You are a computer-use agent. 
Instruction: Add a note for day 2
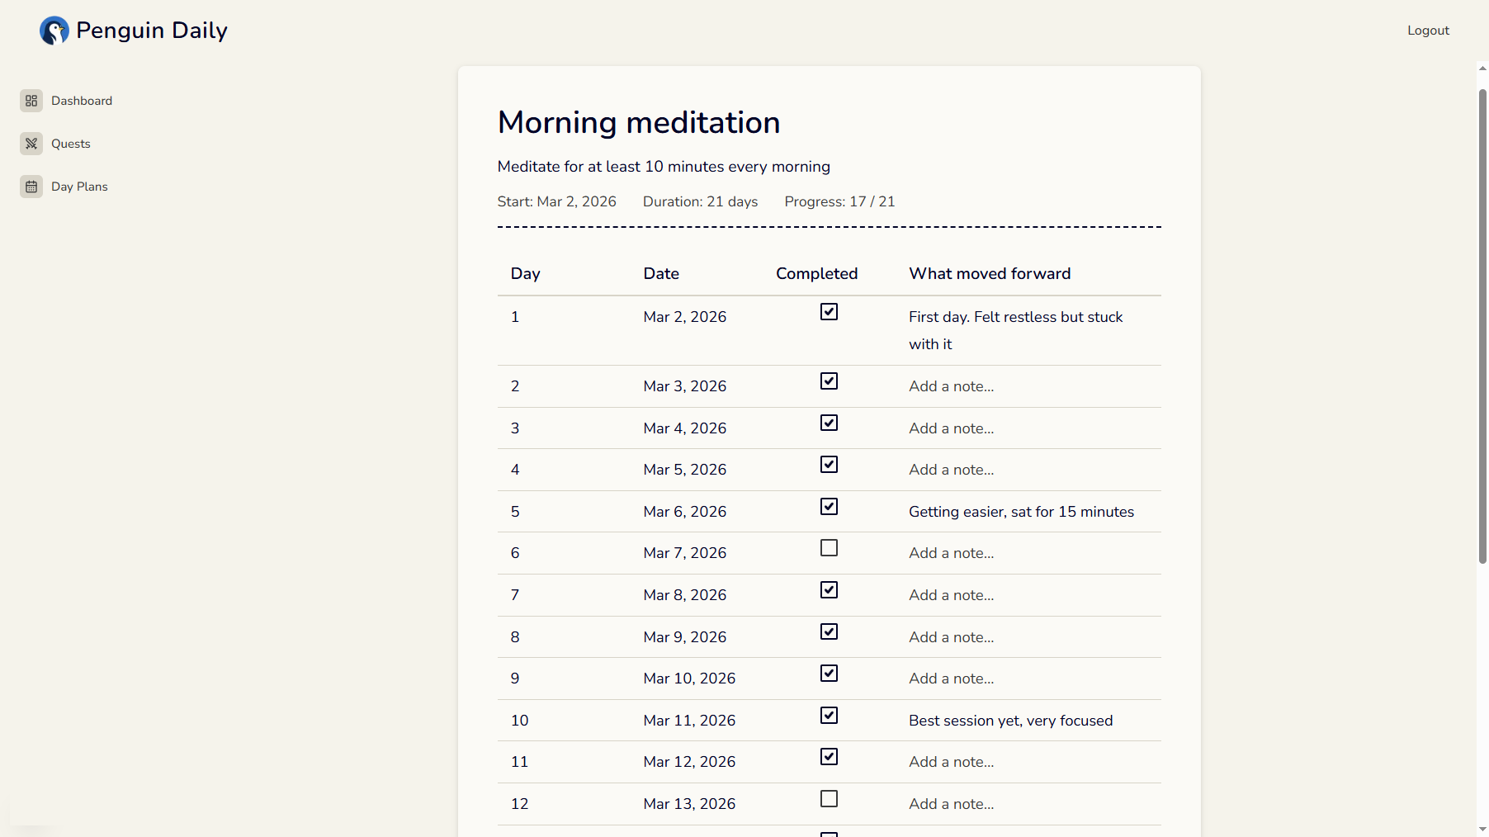[x=951, y=386]
